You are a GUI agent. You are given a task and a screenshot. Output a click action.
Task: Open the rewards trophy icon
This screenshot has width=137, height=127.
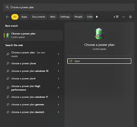tap(117, 17)
